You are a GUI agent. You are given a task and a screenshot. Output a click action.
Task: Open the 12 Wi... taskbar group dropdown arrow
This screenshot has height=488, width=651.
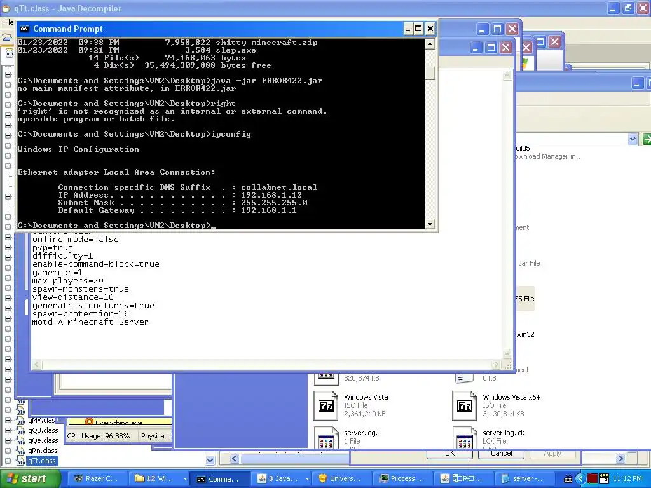pyautogui.click(x=185, y=479)
